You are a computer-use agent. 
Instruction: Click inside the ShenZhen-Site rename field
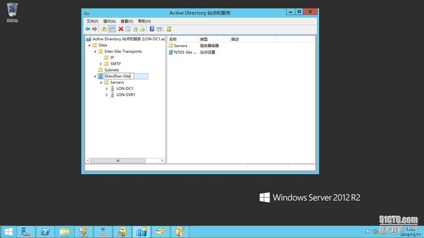coord(119,76)
